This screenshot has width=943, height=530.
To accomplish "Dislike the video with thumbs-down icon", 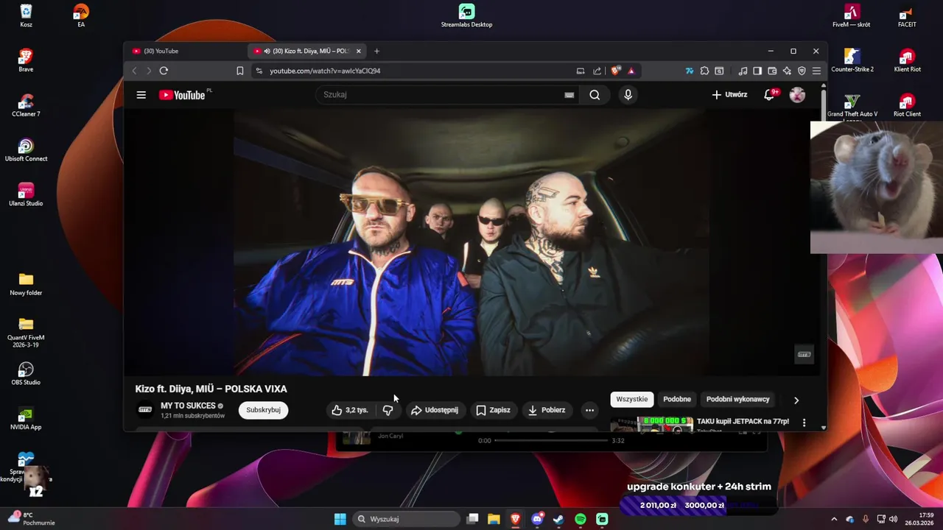I will tap(388, 410).
